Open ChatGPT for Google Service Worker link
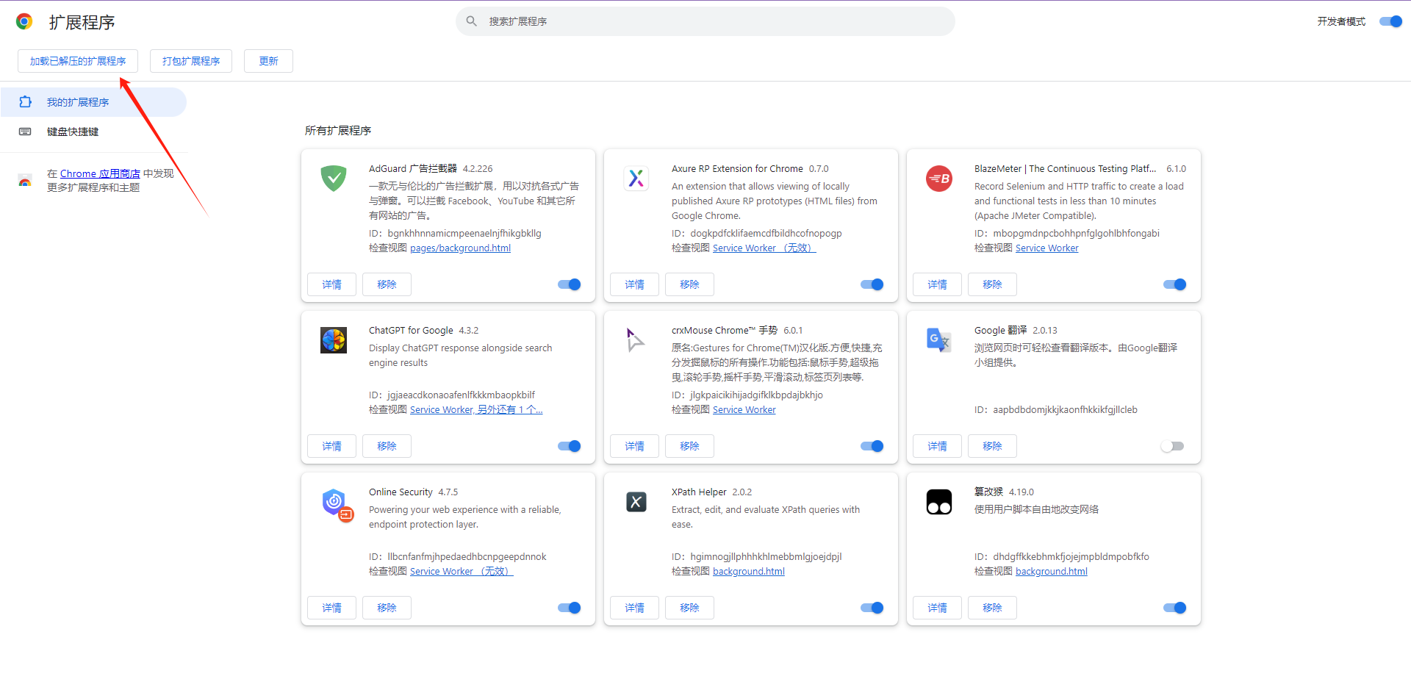Screen dimensions: 1411x679 pyautogui.click(x=476, y=410)
